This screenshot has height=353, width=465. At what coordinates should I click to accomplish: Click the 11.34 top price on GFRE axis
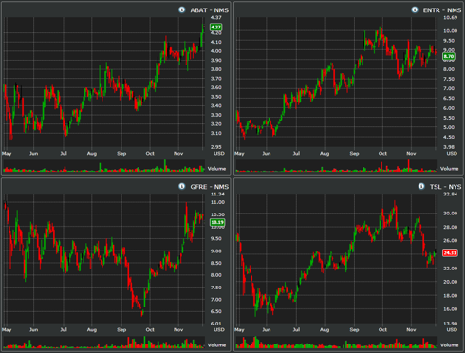click(x=217, y=194)
